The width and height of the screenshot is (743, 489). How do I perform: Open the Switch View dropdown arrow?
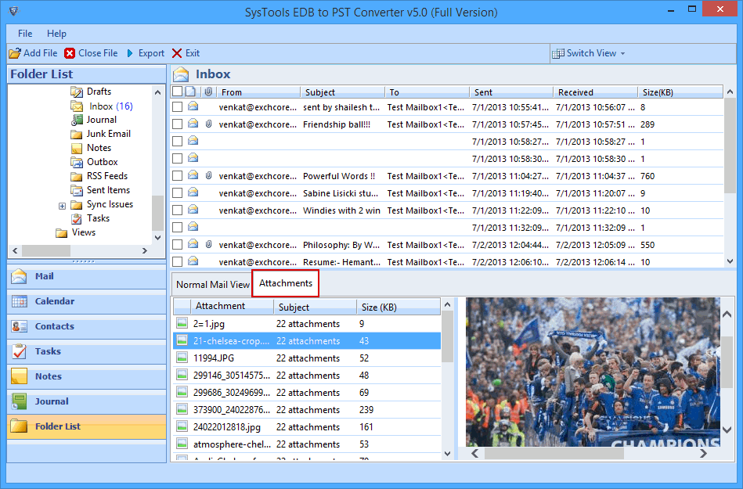[x=622, y=53]
